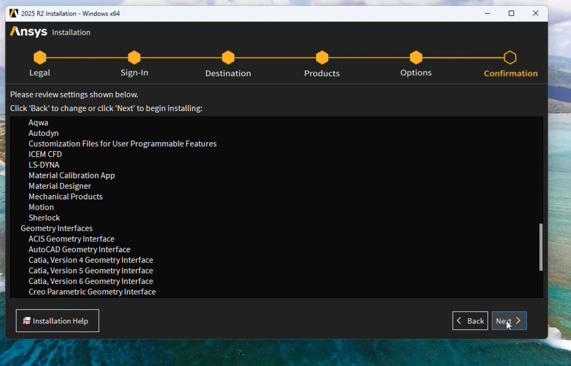Click the Destination step hexagon icon
Image resolution: width=571 pixels, height=366 pixels.
[228, 57]
